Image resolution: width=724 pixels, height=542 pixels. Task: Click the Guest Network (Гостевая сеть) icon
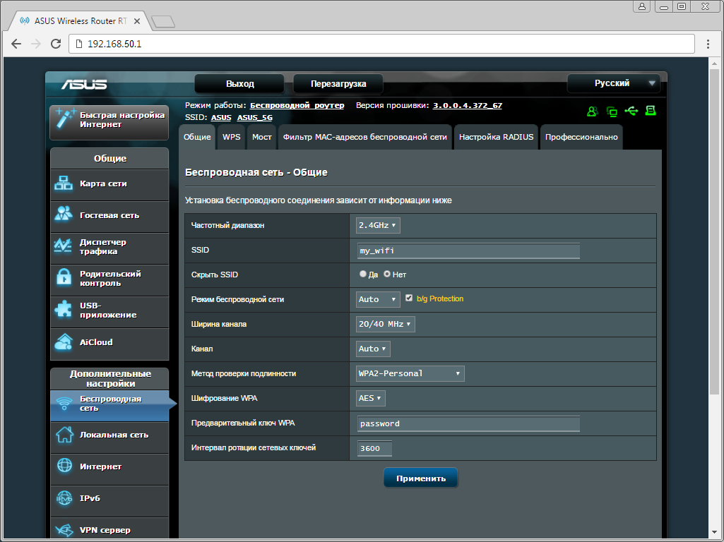(64, 214)
